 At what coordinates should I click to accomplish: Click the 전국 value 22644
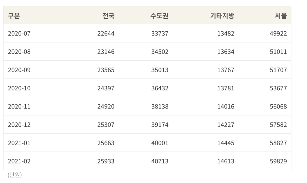point(106,33)
